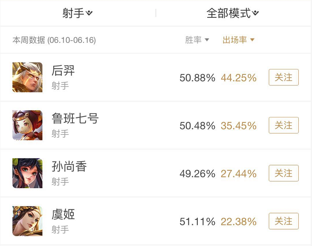Sort by 出场率 column

click(x=238, y=40)
